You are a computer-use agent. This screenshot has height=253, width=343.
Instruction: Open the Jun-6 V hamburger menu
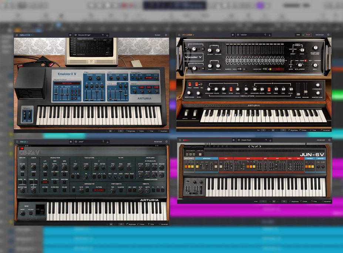coord(180,140)
